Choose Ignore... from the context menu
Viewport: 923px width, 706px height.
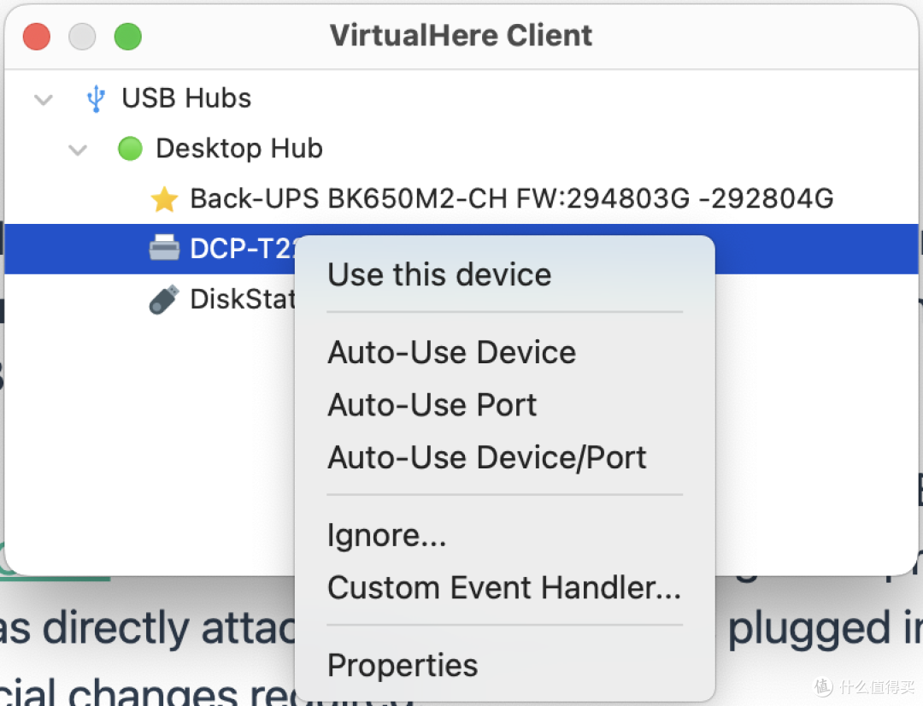386,534
